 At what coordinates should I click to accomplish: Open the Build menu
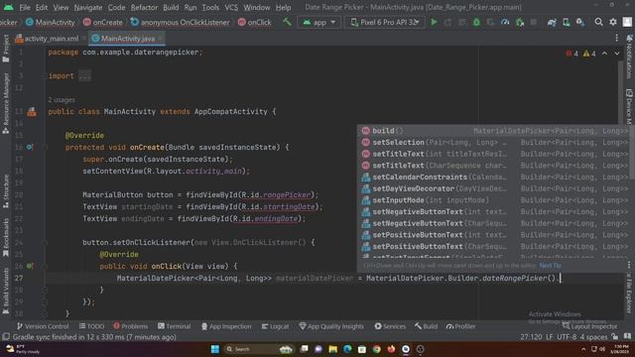[171, 7]
